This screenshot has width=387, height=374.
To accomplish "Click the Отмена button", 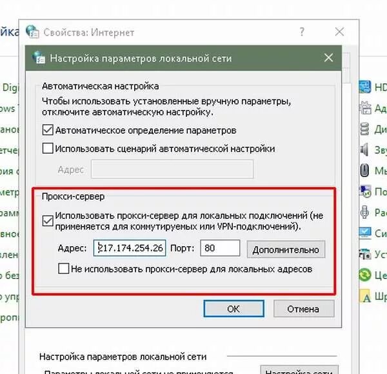I will click(x=304, y=309).
